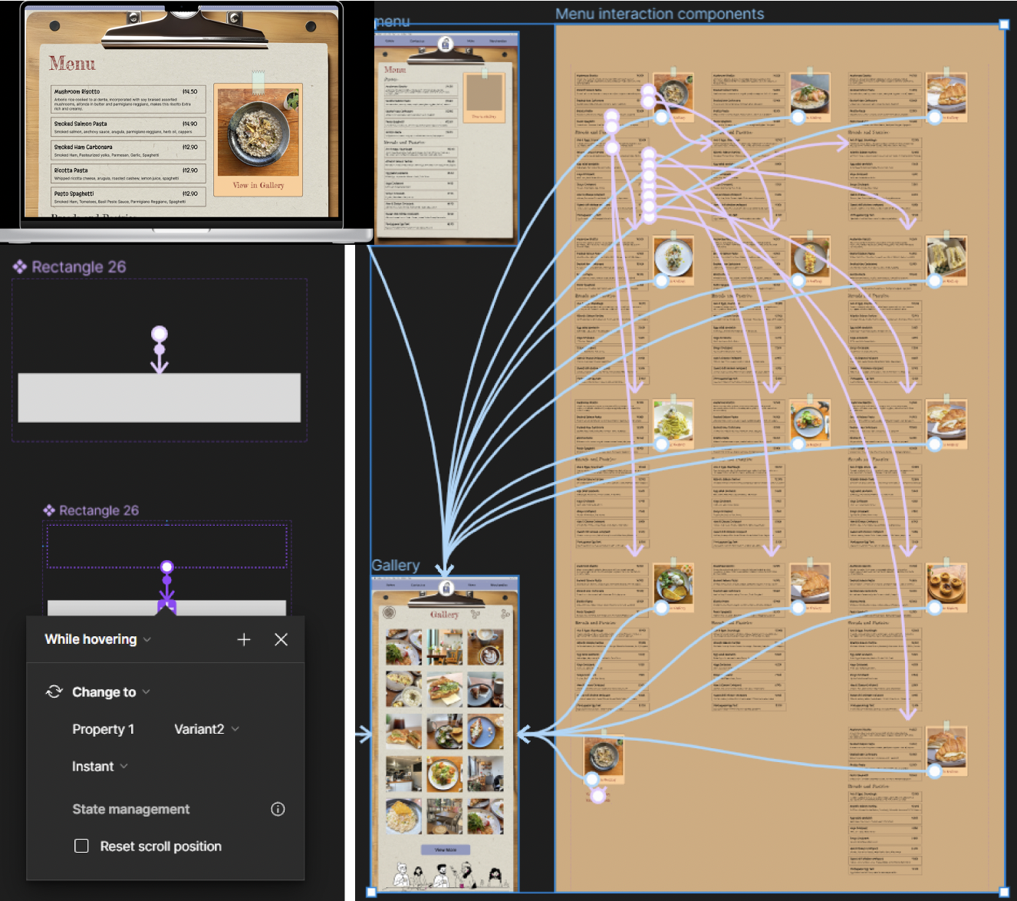
Task: Click the View More button in Gallery
Action: coord(445,850)
